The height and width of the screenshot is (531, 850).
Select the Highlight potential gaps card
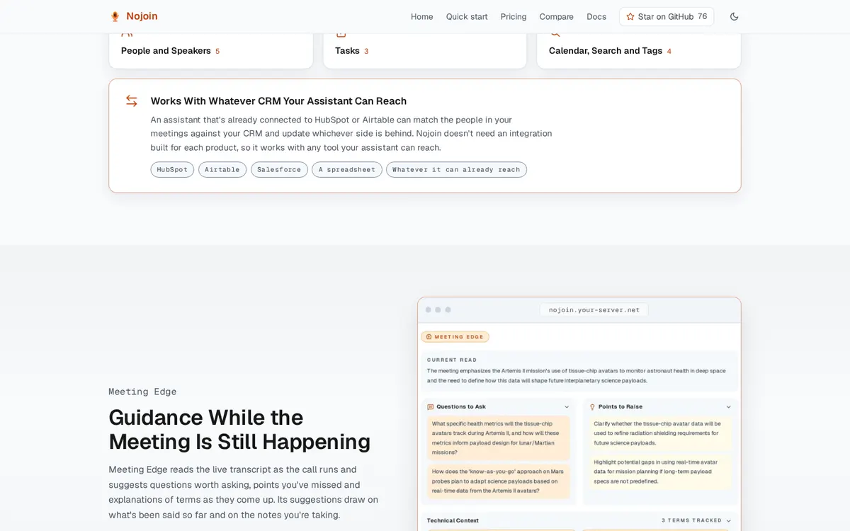tap(661, 472)
